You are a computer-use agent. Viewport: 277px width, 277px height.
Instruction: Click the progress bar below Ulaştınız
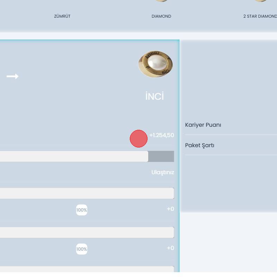pos(87,193)
